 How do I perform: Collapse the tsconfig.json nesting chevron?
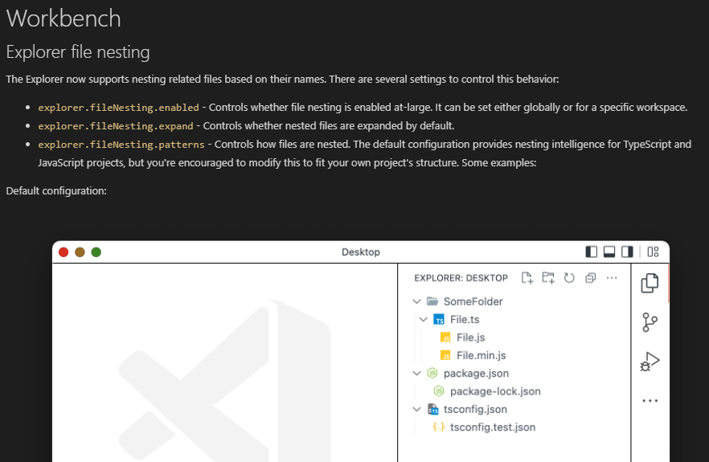coord(417,410)
